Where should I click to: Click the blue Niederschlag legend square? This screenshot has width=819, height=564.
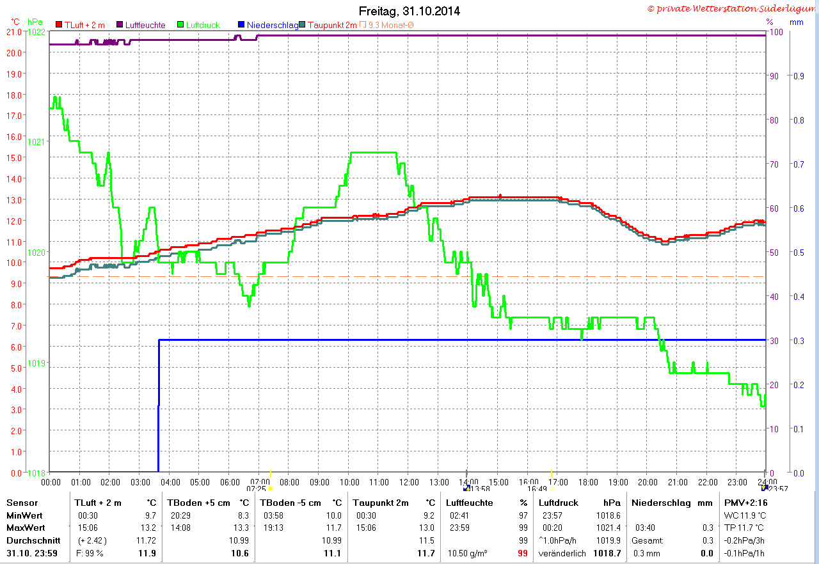point(241,25)
